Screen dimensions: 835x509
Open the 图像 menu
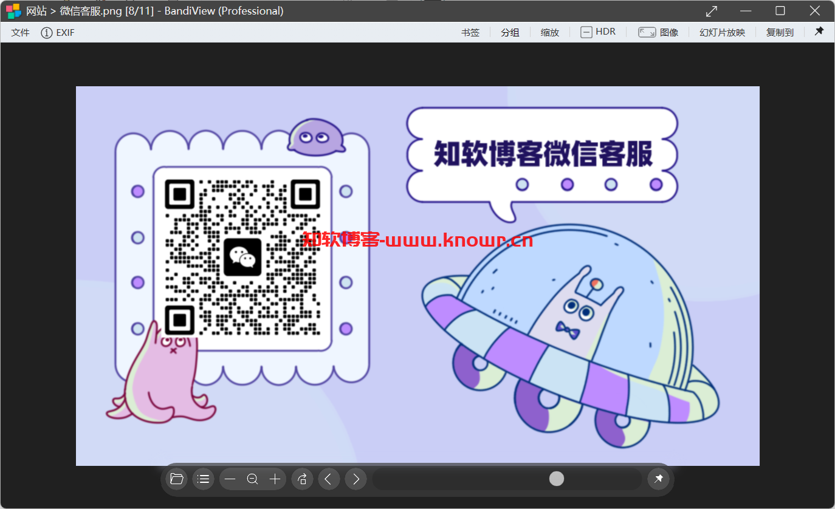pos(658,33)
